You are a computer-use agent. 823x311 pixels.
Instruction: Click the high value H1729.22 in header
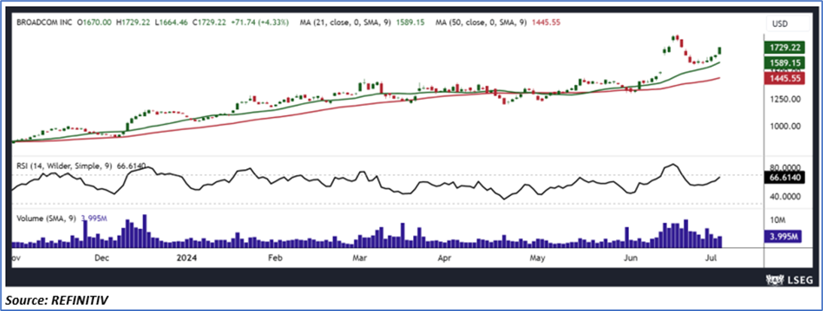pos(135,23)
